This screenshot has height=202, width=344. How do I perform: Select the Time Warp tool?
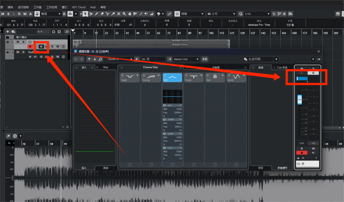coord(136,14)
